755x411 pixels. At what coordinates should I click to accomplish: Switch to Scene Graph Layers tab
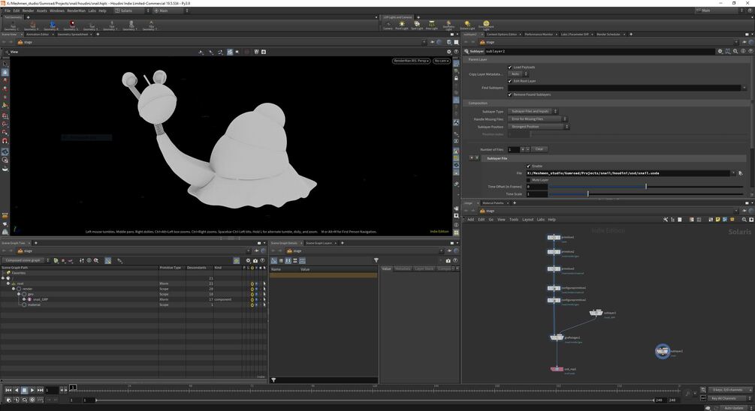tap(319, 243)
